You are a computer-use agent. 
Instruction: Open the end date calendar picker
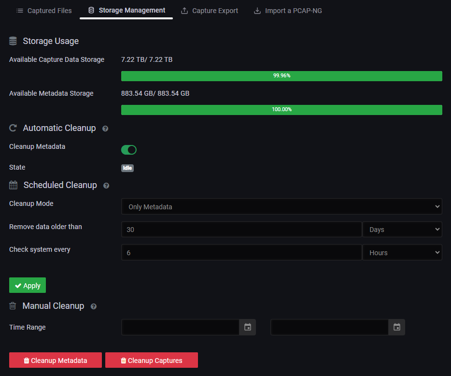(x=397, y=327)
